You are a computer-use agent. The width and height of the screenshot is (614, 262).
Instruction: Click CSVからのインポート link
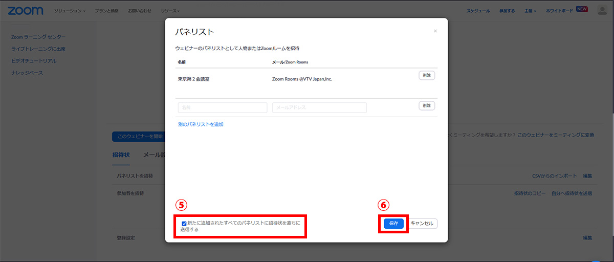[553, 176]
